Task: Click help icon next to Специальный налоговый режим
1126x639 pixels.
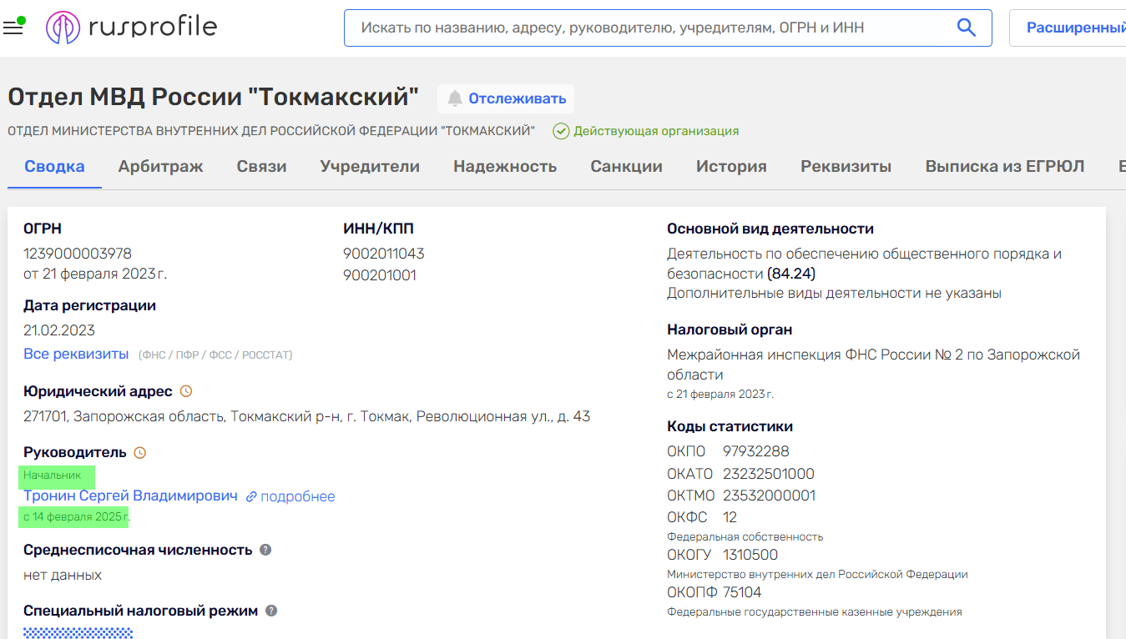Action: coord(271,611)
